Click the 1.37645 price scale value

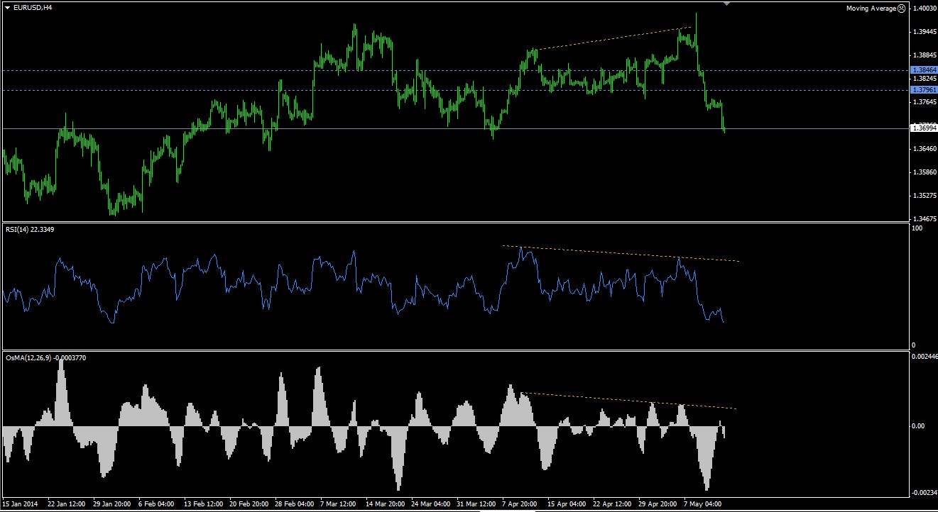[925, 102]
